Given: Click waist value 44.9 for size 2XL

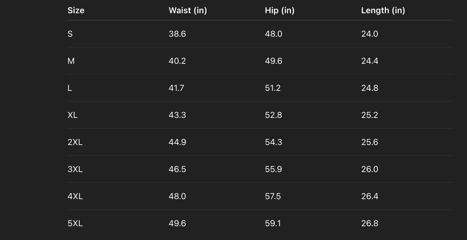Looking at the screenshot, I should 177,142.
